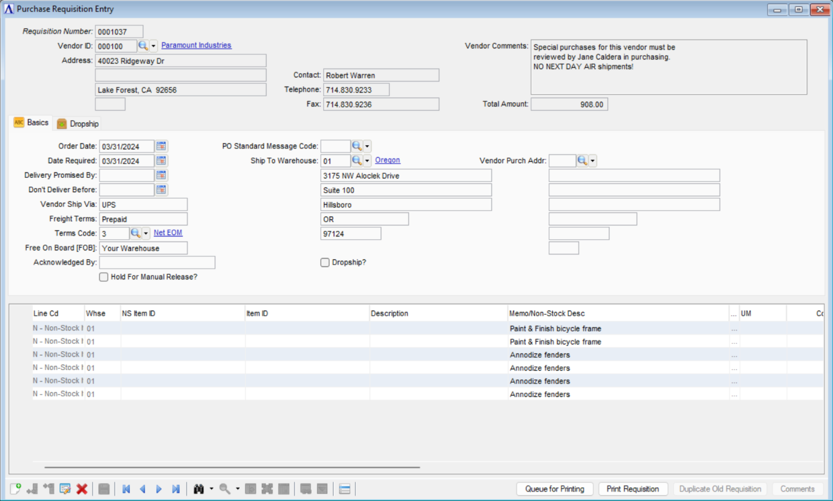Expand the Terms Code dropdown arrow
This screenshot has height=501, width=833.
point(146,233)
